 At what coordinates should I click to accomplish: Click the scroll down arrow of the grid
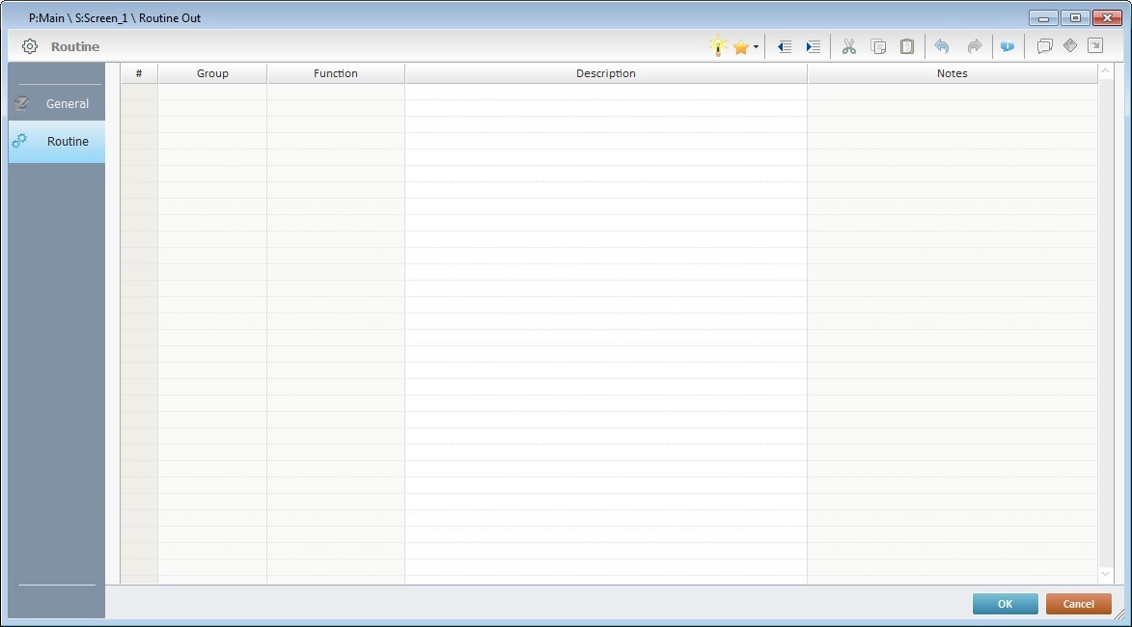pyautogui.click(x=1106, y=574)
